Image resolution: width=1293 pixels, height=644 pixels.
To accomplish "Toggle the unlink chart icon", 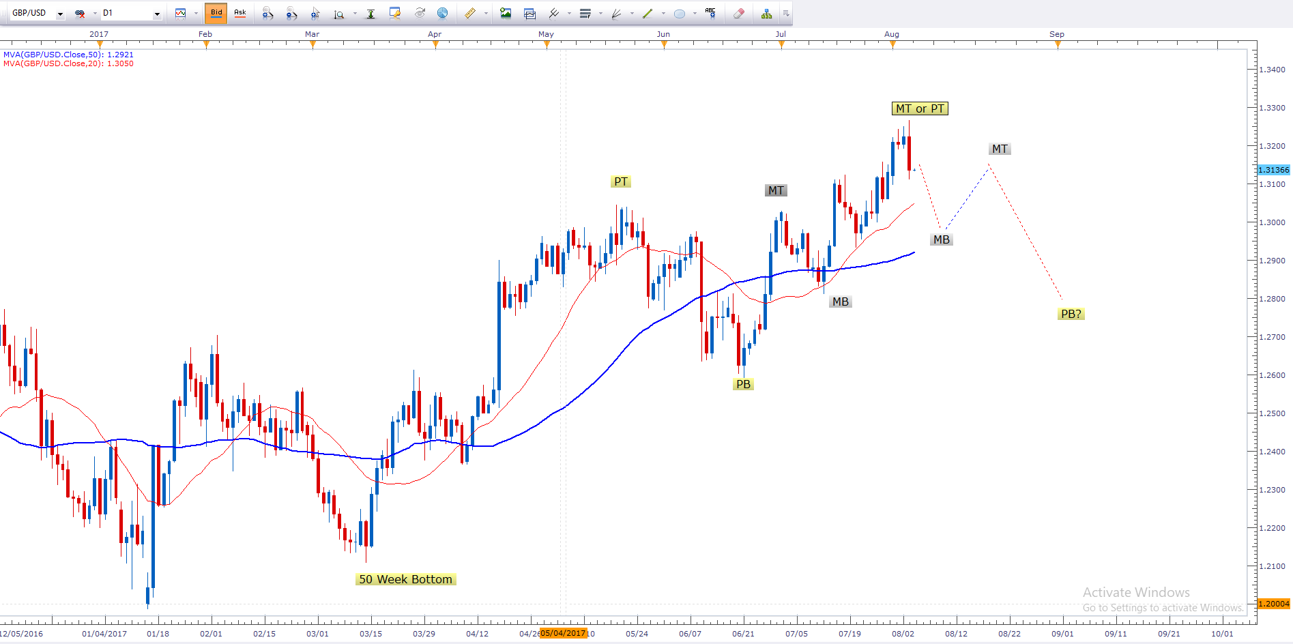I will (80, 13).
